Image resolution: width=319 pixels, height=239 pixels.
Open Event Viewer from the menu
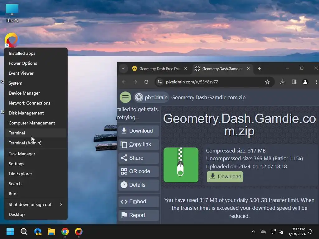tap(36, 73)
